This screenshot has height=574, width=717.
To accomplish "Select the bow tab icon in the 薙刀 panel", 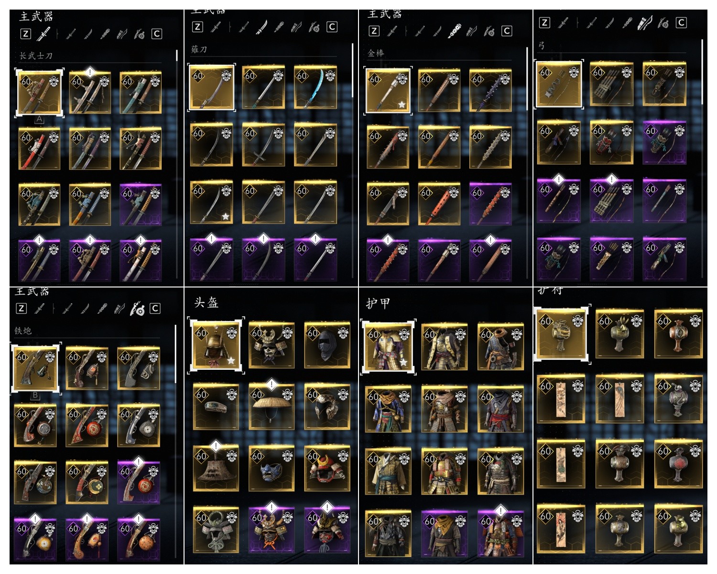I will click(x=296, y=27).
